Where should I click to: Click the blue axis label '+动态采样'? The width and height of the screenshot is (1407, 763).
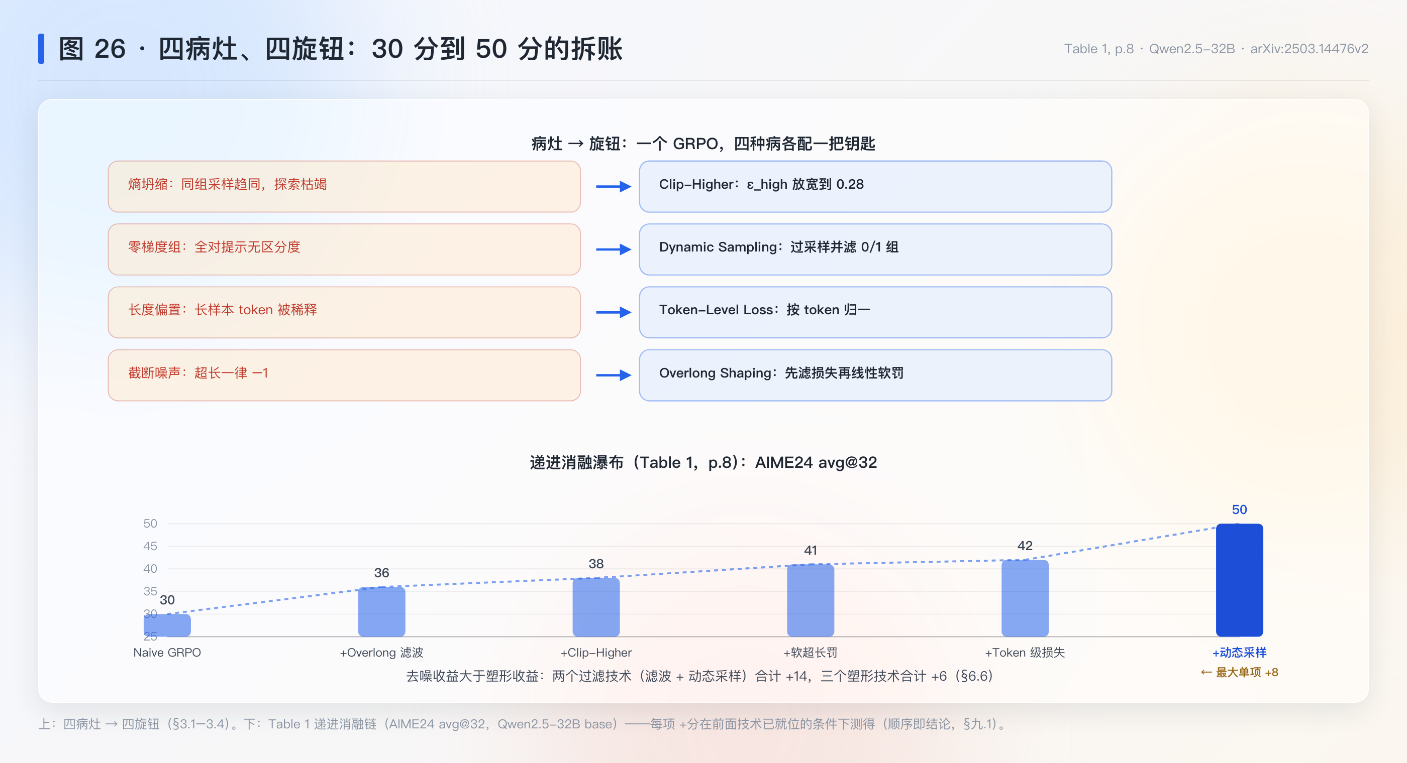(1239, 653)
